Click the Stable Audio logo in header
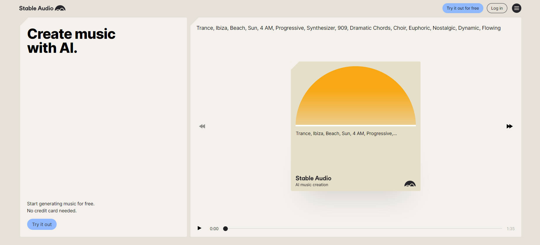The width and height of the screenshot is (540, 245). [42, 8]
